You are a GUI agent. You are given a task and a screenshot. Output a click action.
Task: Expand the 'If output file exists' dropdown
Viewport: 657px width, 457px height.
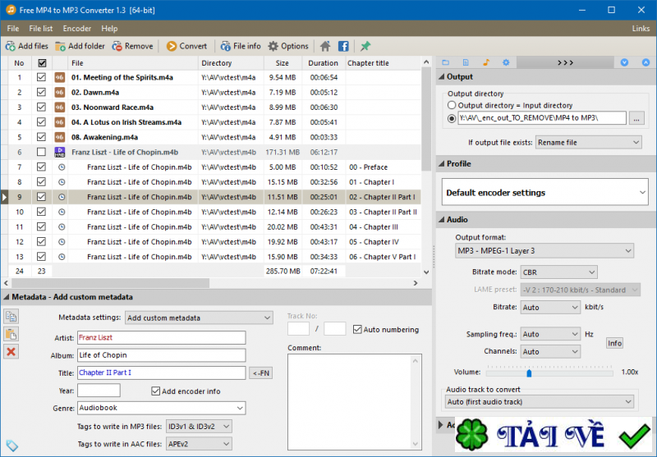[586, 142]
